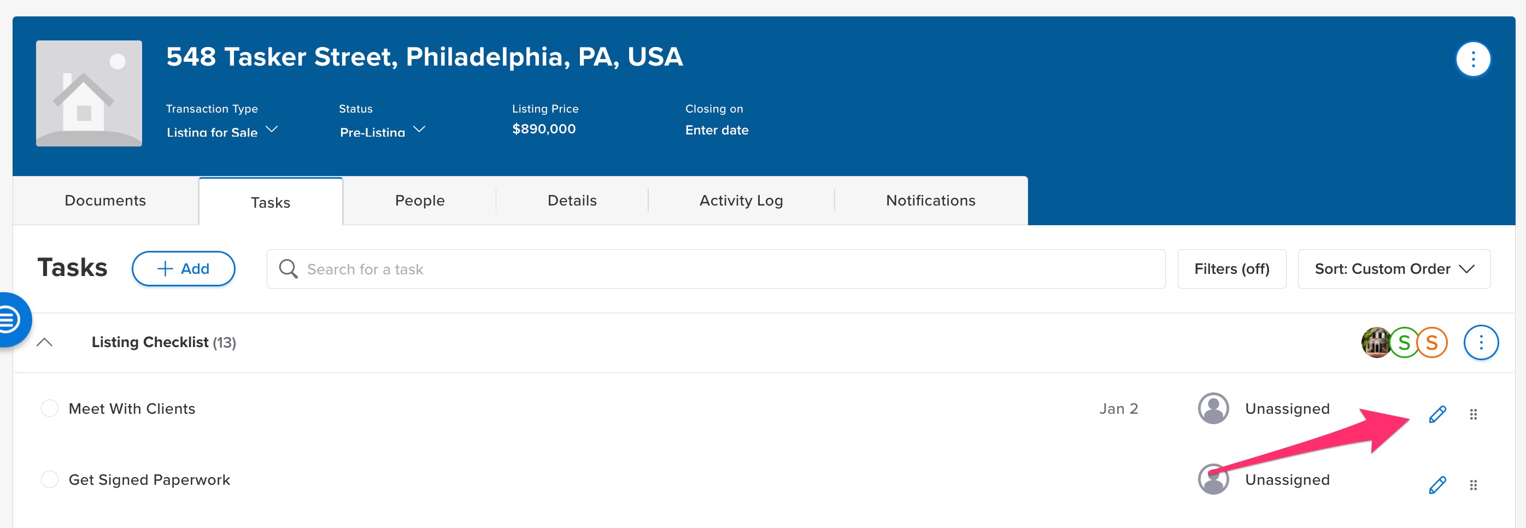
Task: Open the Pre-Listing status dropdown
Action: click(x=382, y=131)
